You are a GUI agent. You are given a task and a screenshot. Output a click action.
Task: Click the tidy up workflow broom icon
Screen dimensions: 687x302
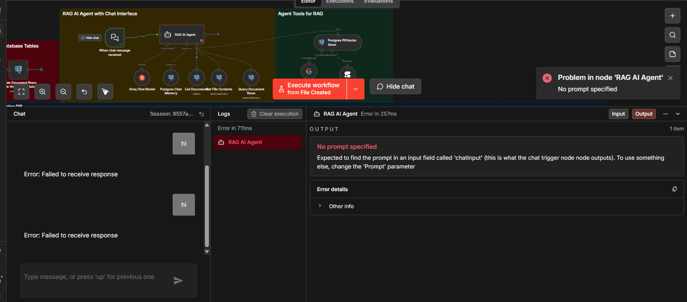click(105, 92)
